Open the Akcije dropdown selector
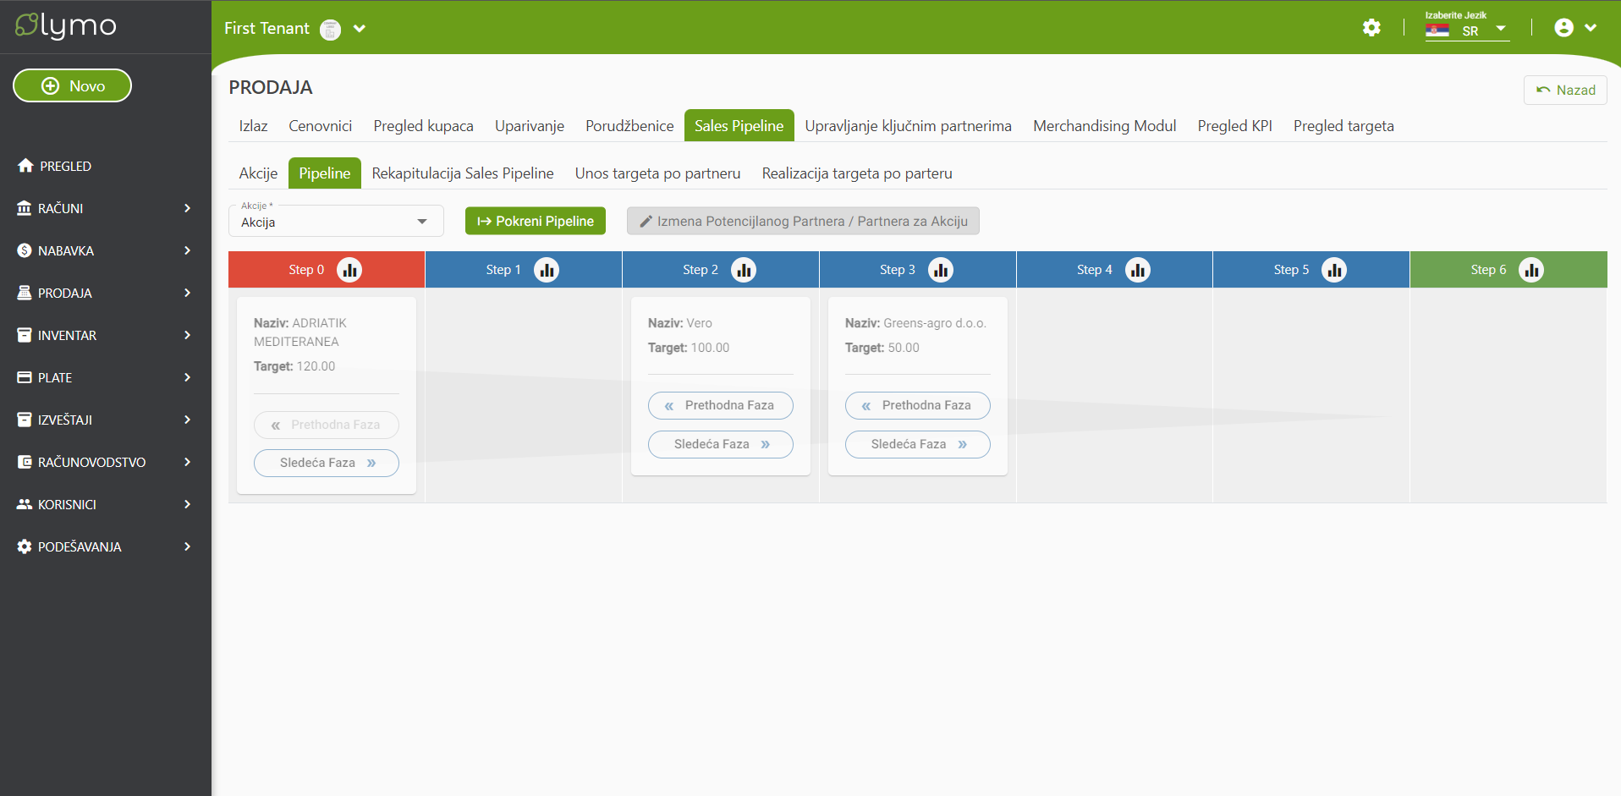This screenshot has width=1621, height=796. pos(336,222)
